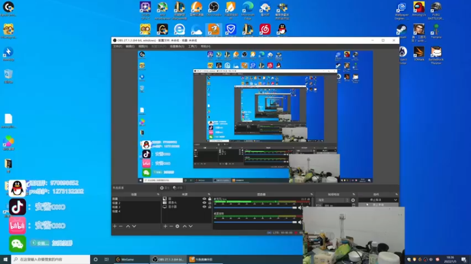Open the Among Us desktop shortcut
The image size is (471, 264).
point(419,9)
